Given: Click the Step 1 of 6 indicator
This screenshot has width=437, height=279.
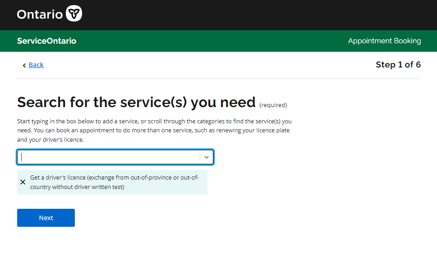Looking at the screenshot, I should [x=398, y=65].
